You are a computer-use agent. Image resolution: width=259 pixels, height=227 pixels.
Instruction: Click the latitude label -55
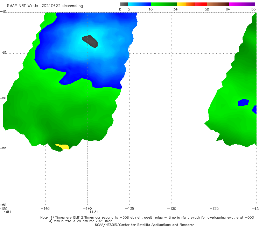click(x=3, y=148)
